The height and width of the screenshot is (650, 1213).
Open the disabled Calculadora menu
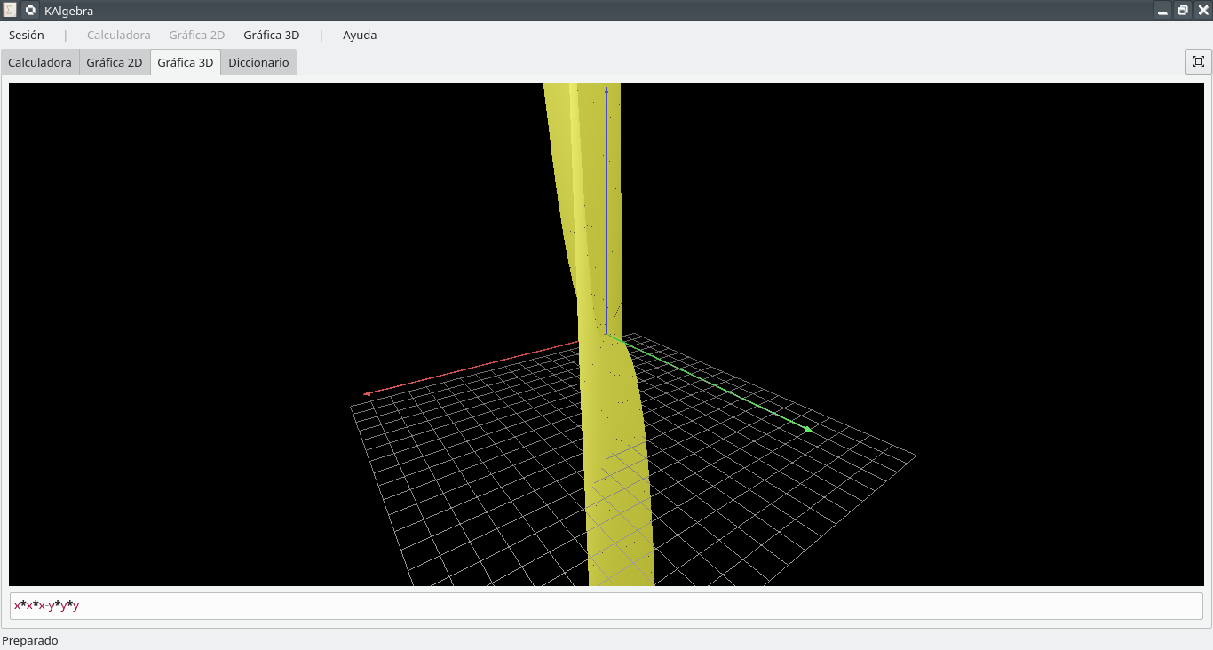tap(118, 36)
